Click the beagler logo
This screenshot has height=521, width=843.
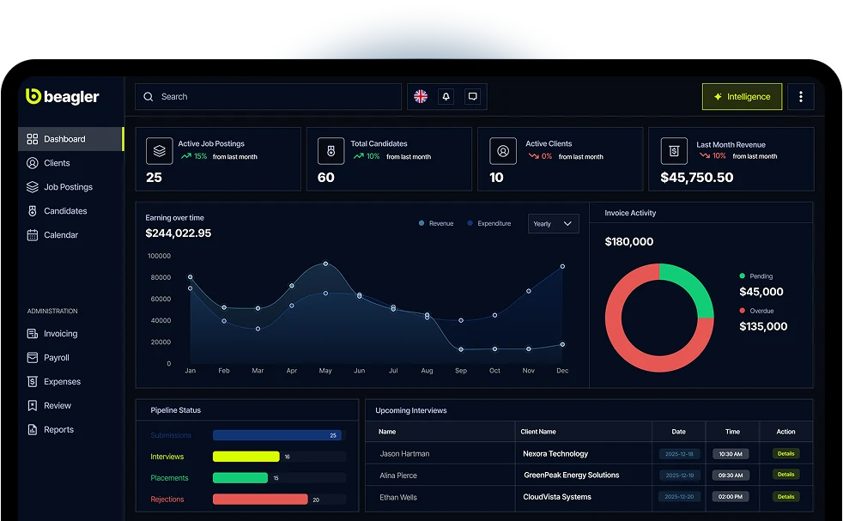point(63,96)
